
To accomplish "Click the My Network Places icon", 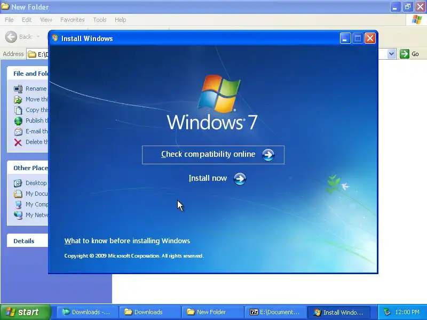I will 18,215.
